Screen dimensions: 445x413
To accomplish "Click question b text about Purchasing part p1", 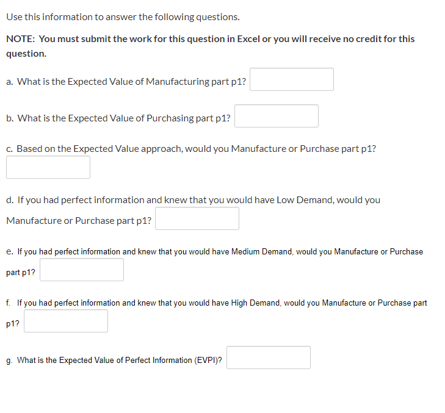I will (118, 118).
